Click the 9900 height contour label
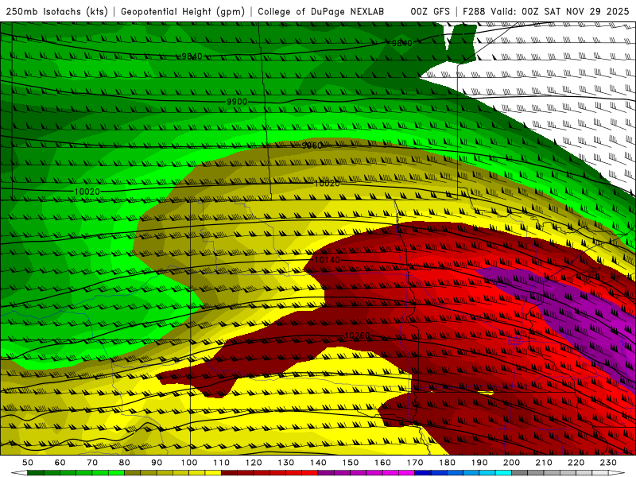636x477 pixels. click(237, 102)
